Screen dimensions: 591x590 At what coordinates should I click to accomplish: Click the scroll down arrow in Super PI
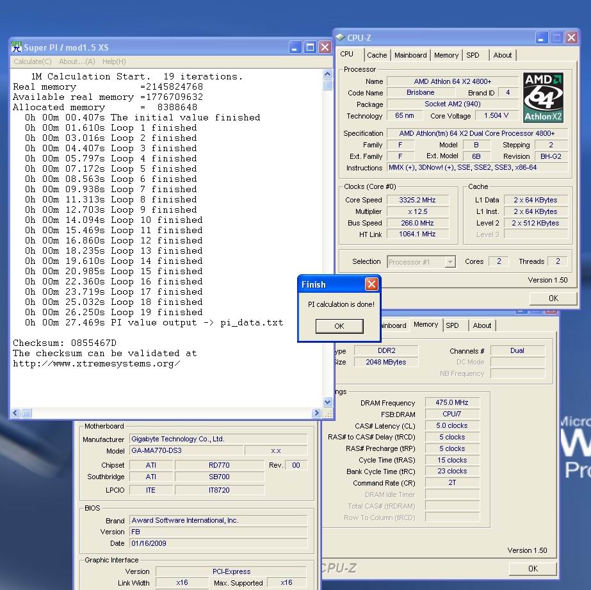click(328, 402)
